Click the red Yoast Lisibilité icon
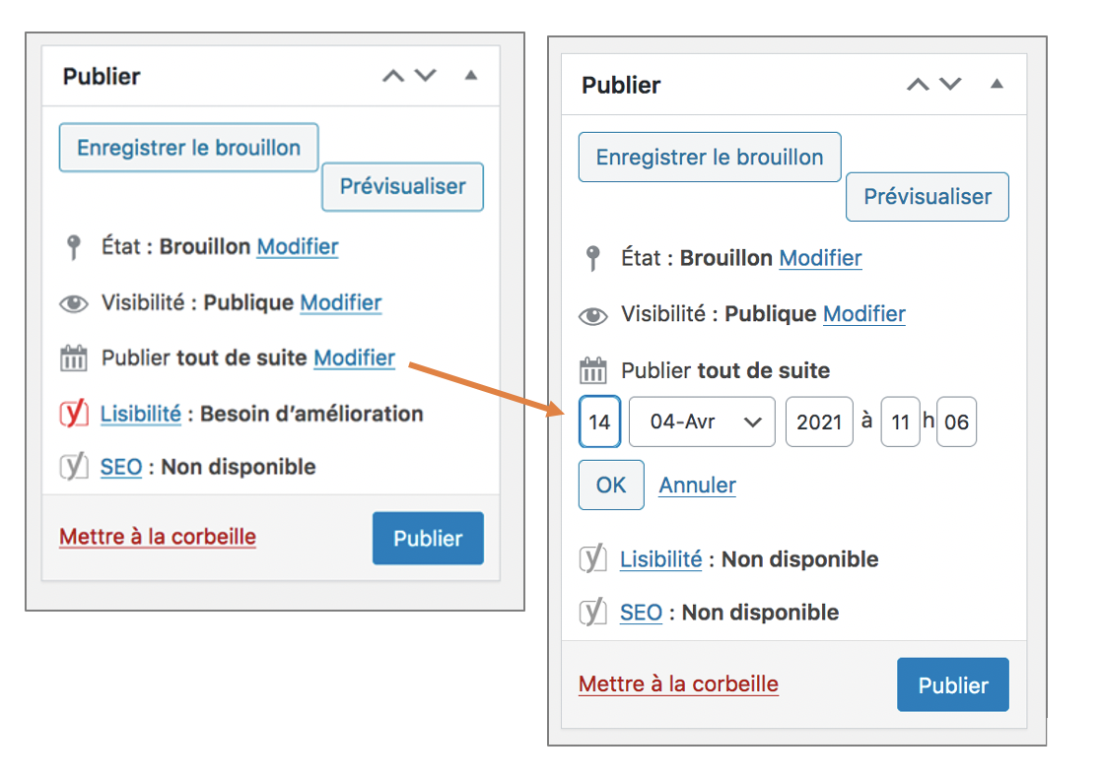This screenshot has height=780, width=1100. [x=74, y=414]
